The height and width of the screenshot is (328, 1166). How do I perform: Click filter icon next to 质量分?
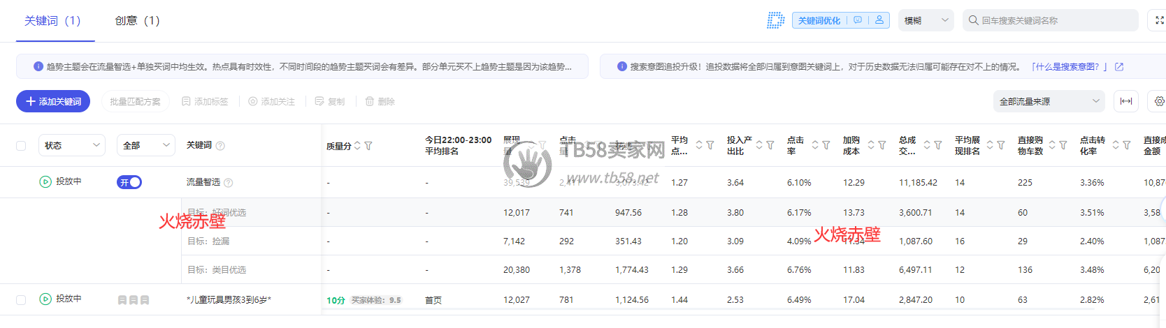(x=368, y=146)
